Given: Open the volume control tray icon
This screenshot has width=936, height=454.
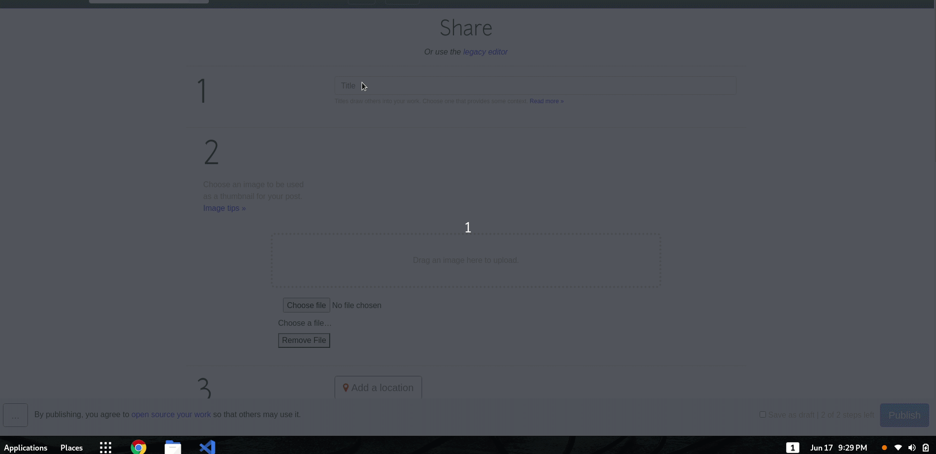Looking at the screenshot, I should point(912,448).
